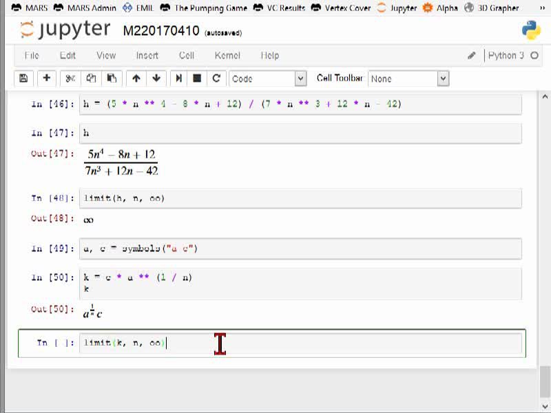Click cell In [49] symbols definition

pyautogui.click(x=300, y=249)
